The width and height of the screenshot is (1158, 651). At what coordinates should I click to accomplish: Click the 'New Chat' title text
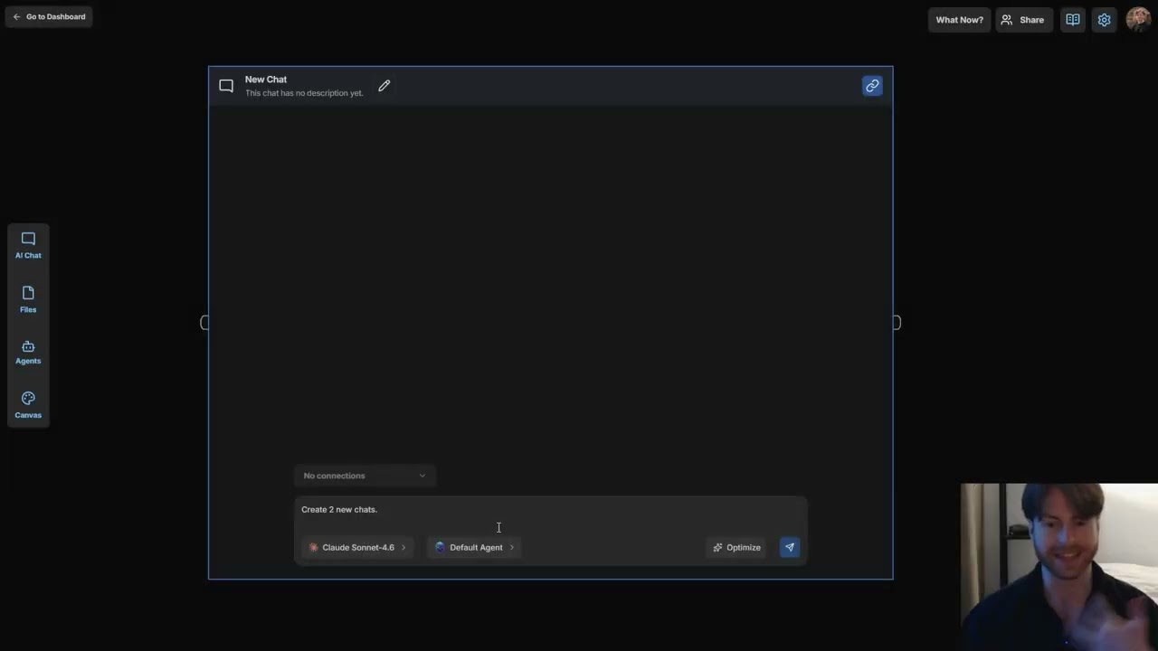point(266,80)
